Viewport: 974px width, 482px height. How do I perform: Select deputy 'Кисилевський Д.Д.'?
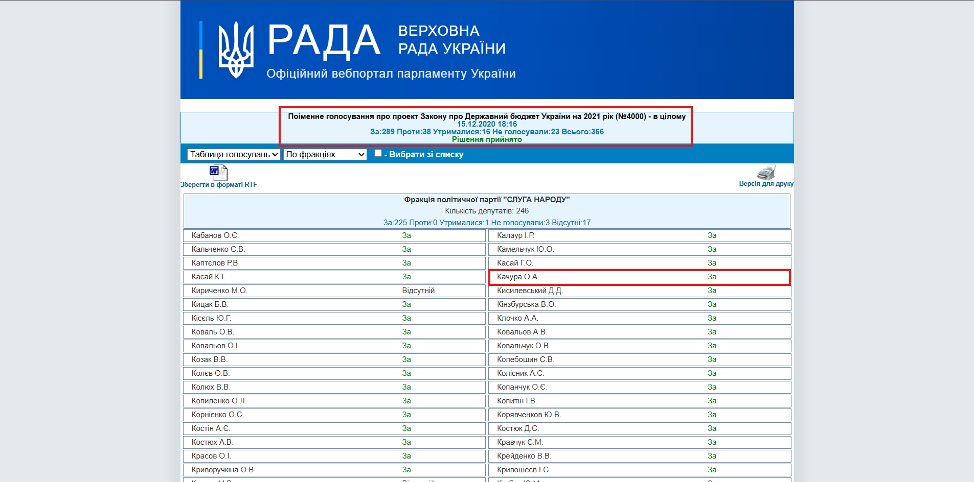click(x=530, y=291)
